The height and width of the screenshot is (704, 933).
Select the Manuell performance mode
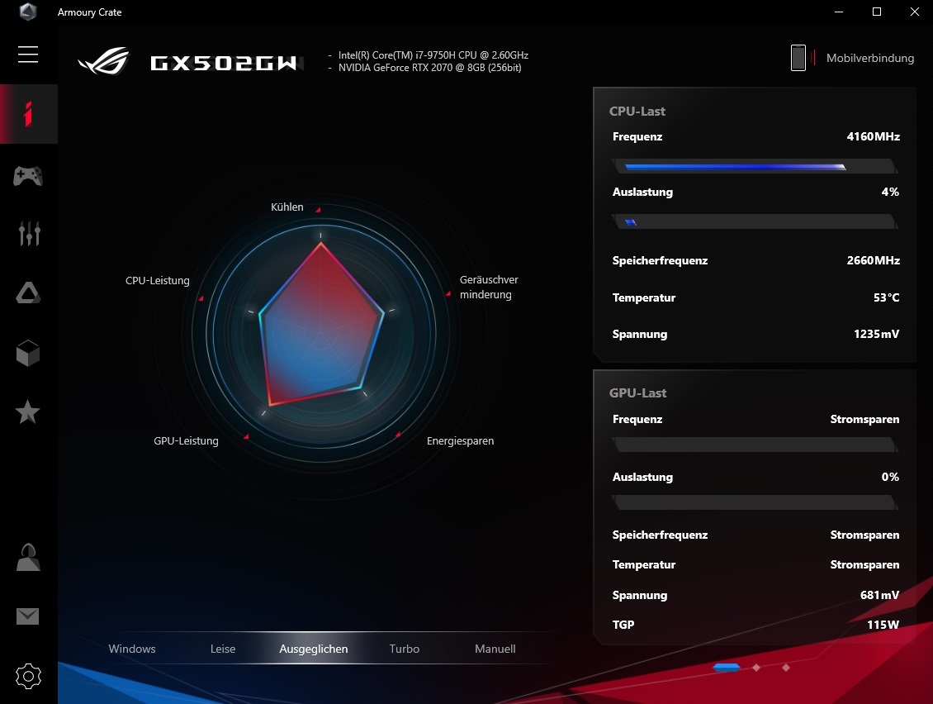tap(495, 649)
